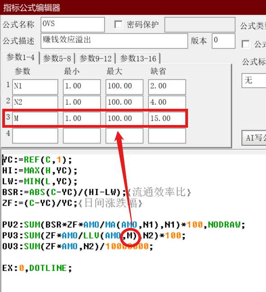Click the 版本 version field
Viewport: 266px width, 292px height.
point(224,41)
